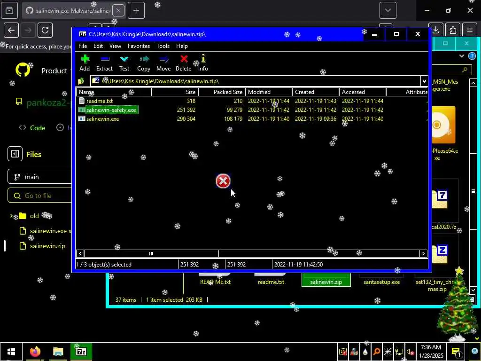The image size is (481, 361).
Task: Click readme.txt in the Explorer window
Action: [271, 282]
